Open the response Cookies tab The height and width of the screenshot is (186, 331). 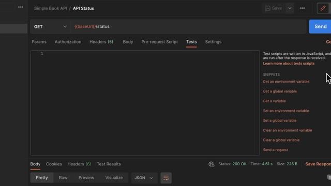[54, 164]
